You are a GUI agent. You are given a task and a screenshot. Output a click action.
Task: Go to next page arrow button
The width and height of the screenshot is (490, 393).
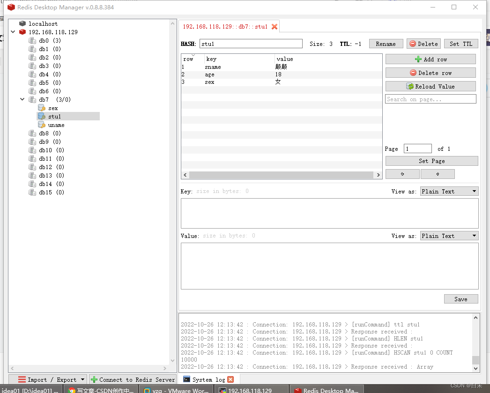438,174
